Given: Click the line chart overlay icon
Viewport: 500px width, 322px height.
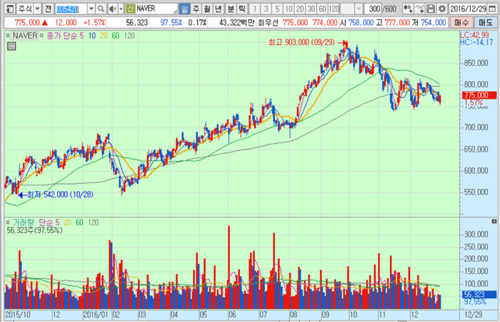Looking at the screenshot, I should tap(419, 8).
